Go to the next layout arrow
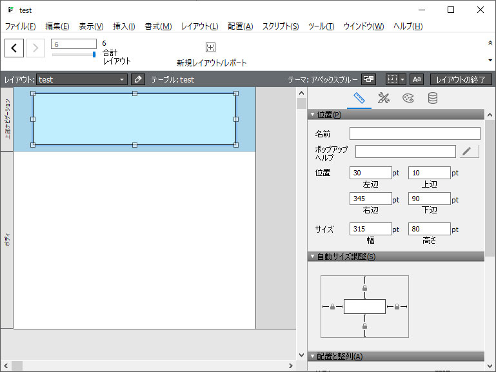 (35, 48)
